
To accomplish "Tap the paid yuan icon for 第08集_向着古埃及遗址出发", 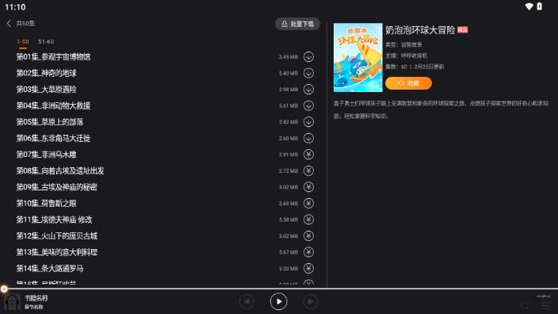I will (308, 170).
